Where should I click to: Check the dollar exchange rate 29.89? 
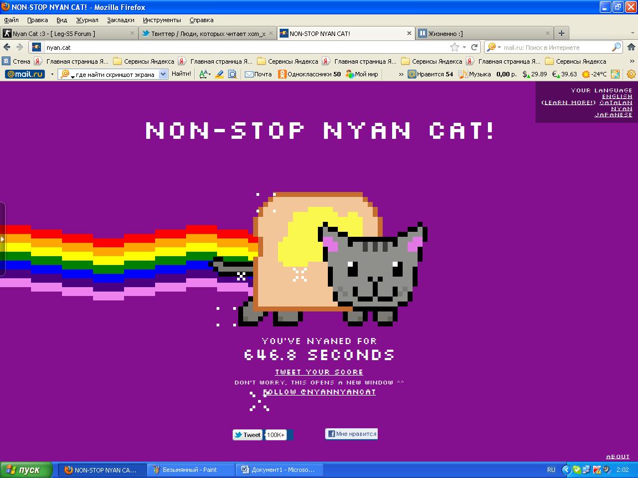[534, 74]
